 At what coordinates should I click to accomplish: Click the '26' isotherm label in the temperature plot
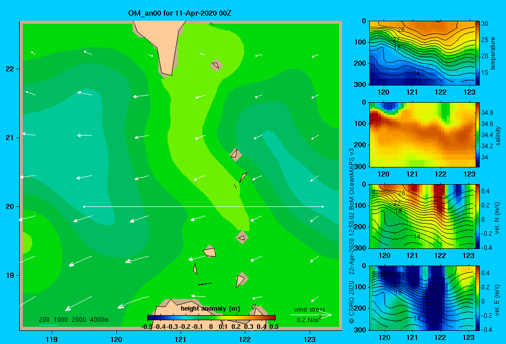tap(401, 30)
